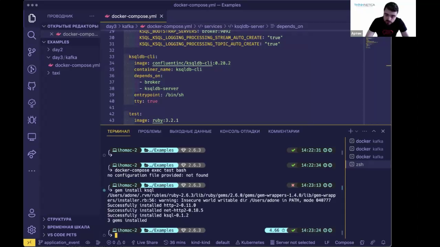Open the Search view in activity bar

click(x=32, y=35)
